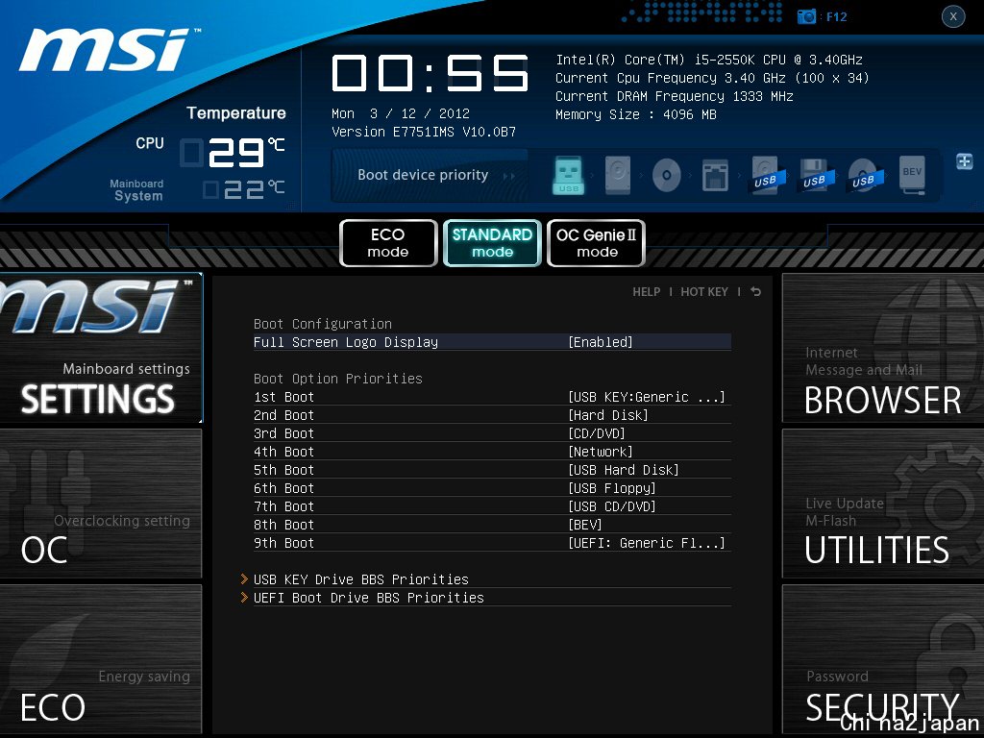The width and height of the screenshot is (984, 738).
Task: Select the 1st Boot label
Action: point(283,397)
